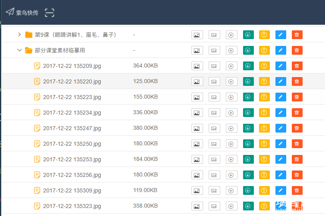Delete the 第9课 folder
The height and width of the screenshot is (216, 325).
(297, 35)
